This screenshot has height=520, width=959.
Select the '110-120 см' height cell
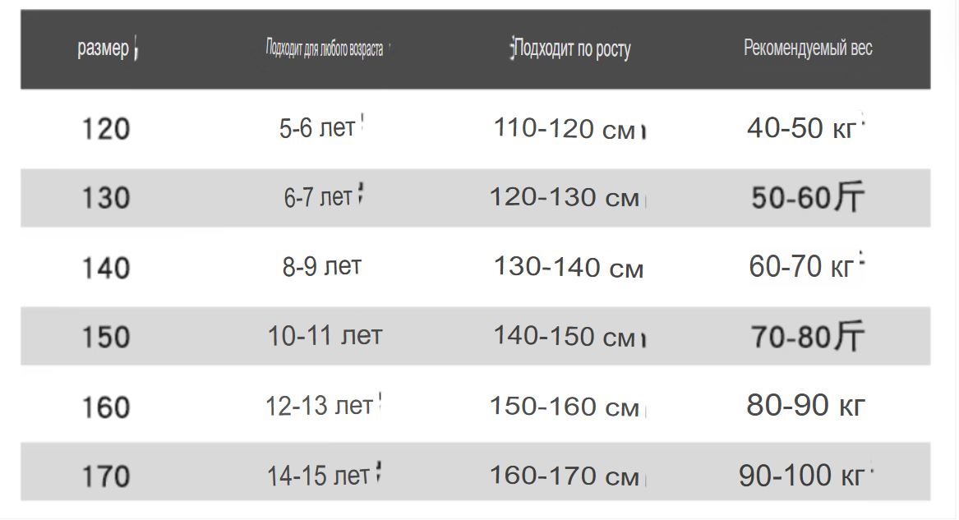point(565,128)
